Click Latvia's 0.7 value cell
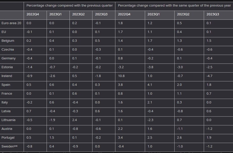 (x=35, y=111)
